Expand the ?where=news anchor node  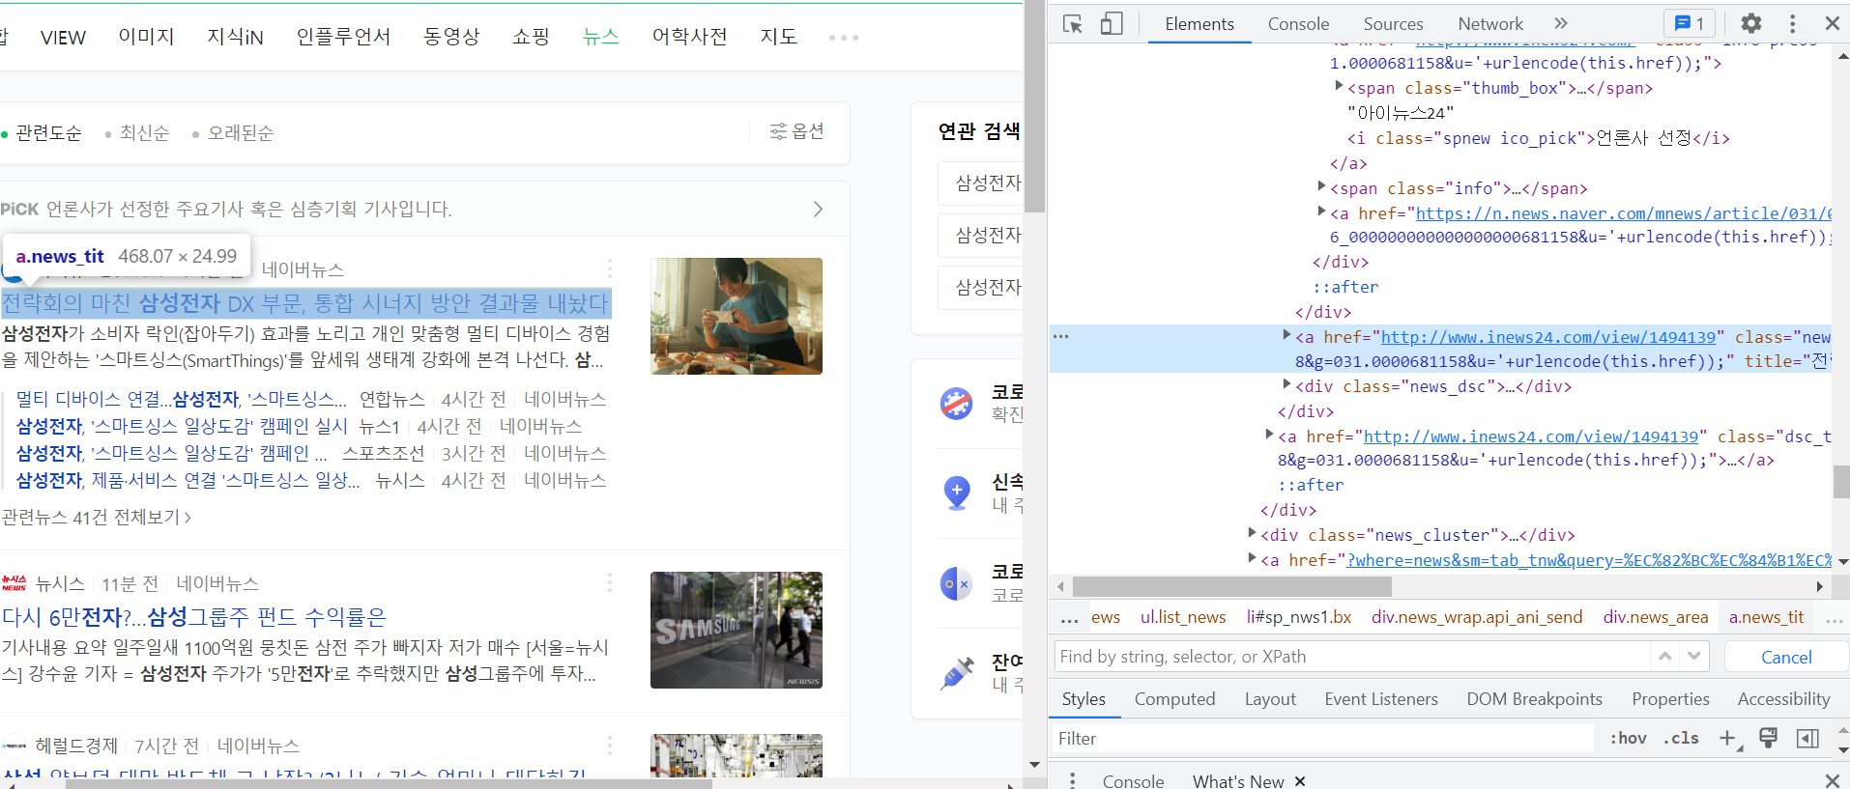pos(1252,558)
